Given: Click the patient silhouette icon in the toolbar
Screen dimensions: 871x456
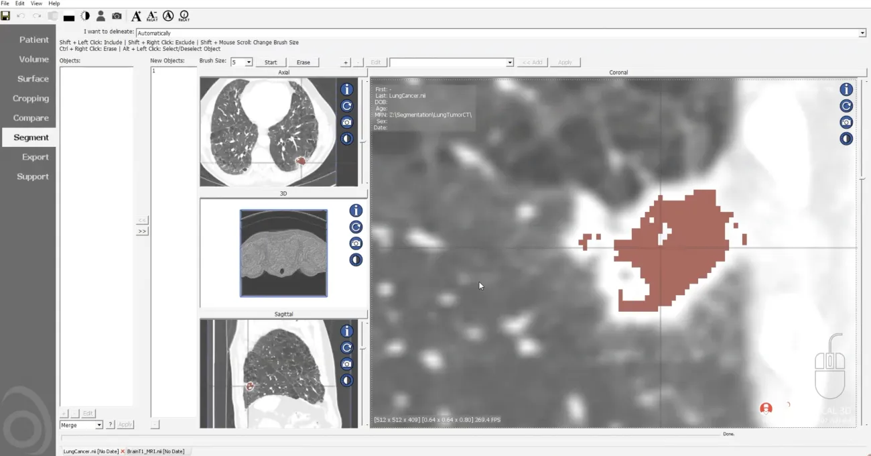Looking at the screenshot, I should pyautogui.click(x=100, y=15).
